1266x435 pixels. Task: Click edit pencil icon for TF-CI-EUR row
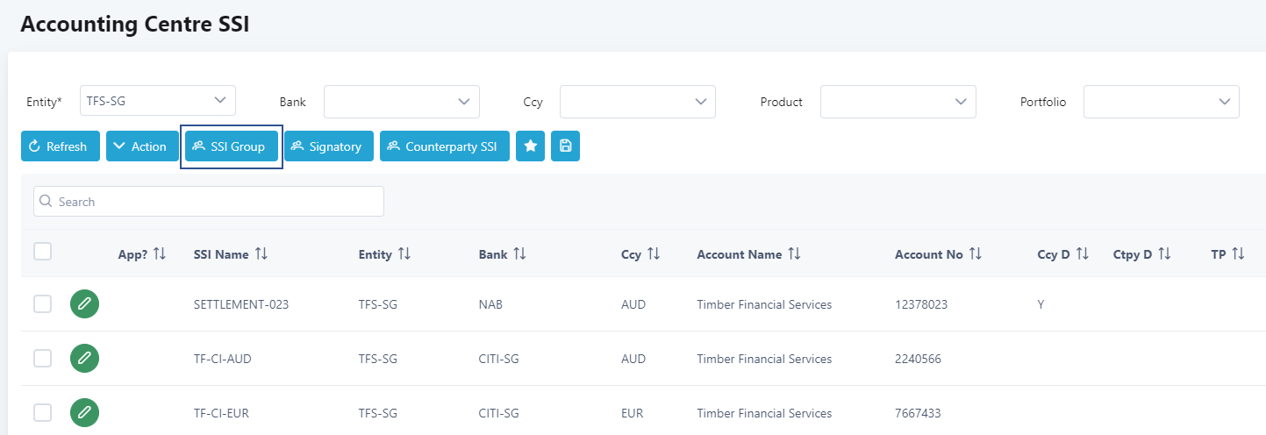[x=84, y=413]
